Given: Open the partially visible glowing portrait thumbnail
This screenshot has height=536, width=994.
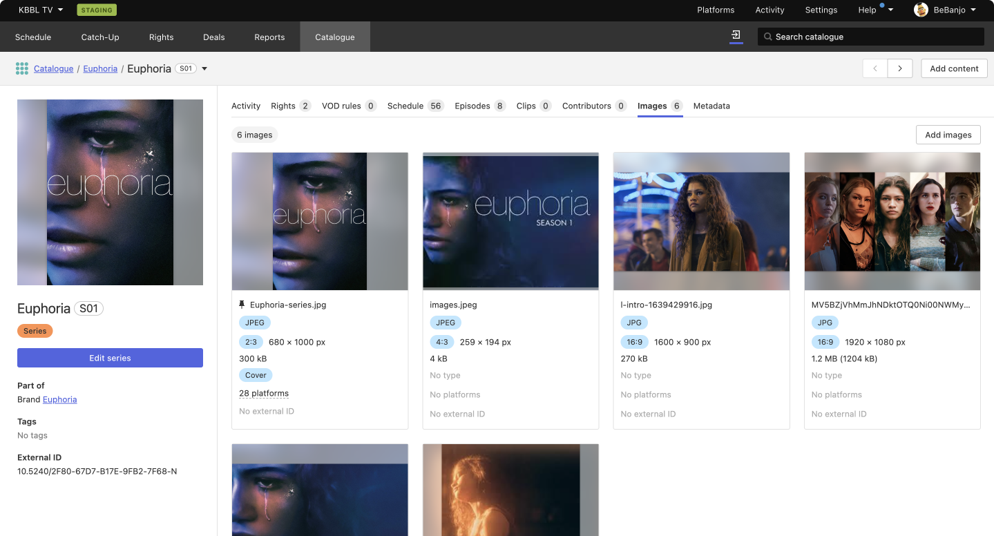Looking at the screenshot, I should point(510,490).
